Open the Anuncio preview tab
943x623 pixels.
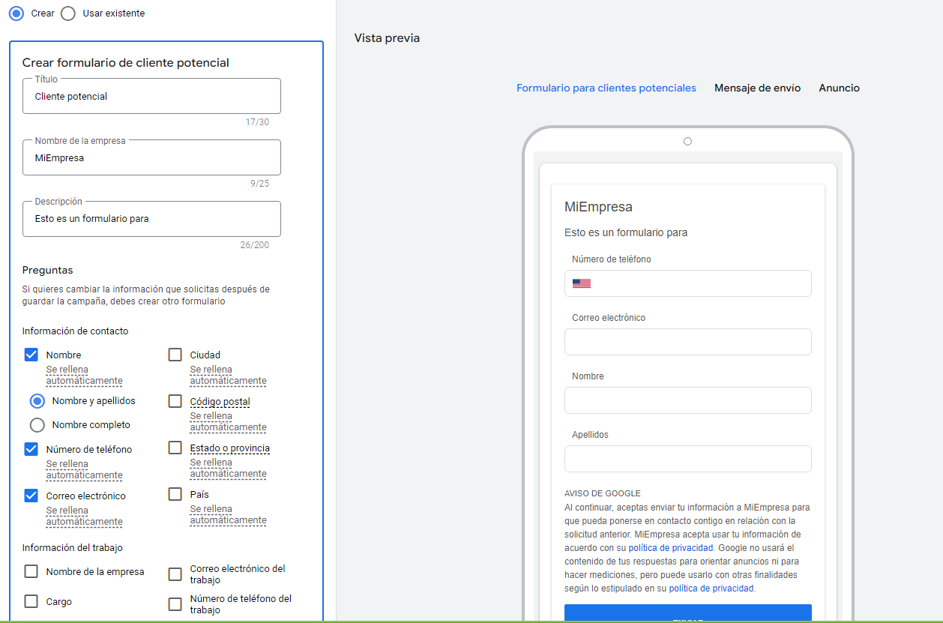[x=839, y=88]
